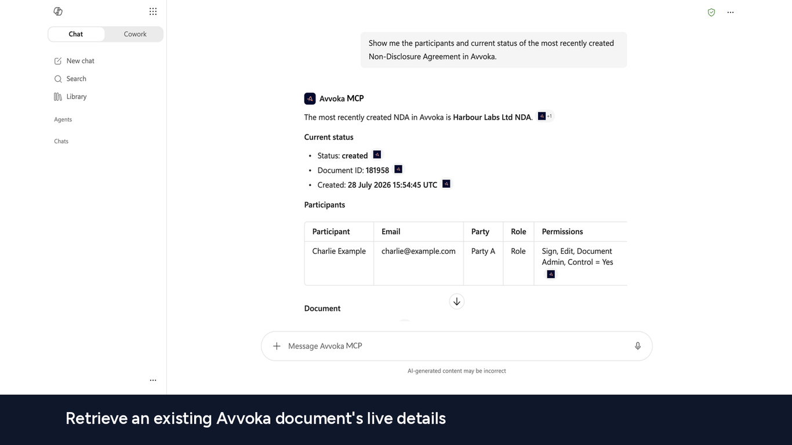The width and height of the screenshot is (792, 445).
Task: Click the plus attach icon in message box
Action: pos(277,346)
